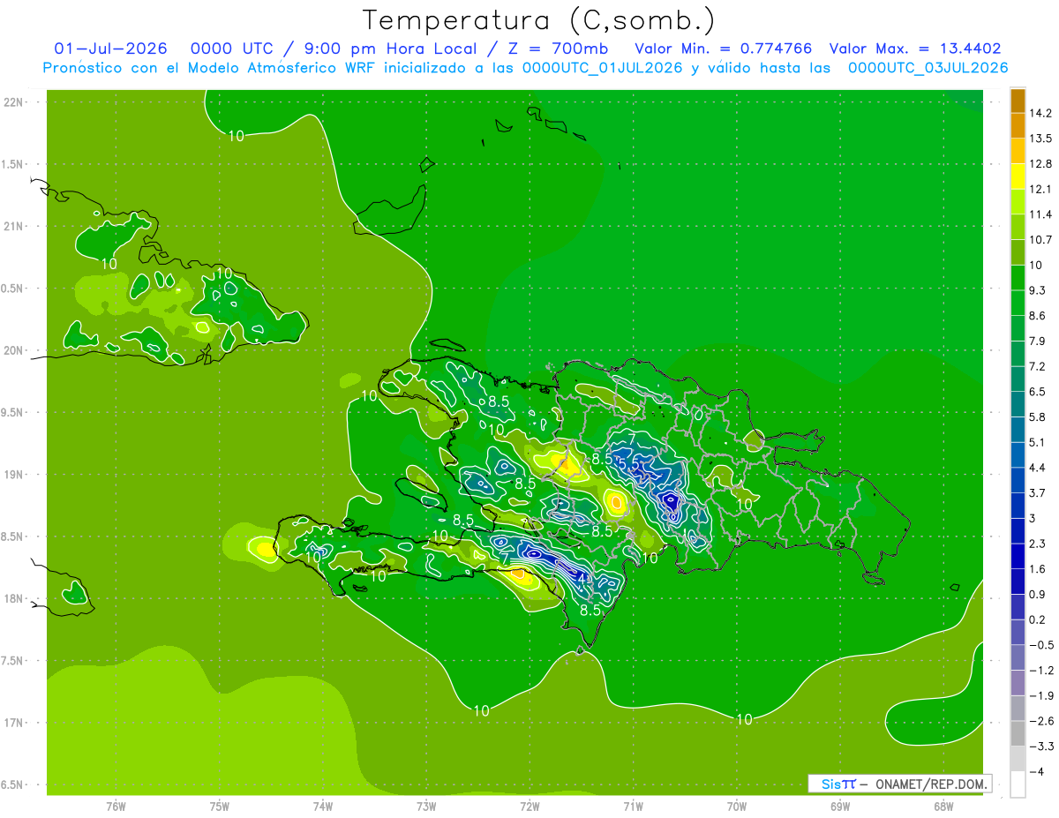This screenshot has width=1059, height=818.
Task: Click the 'SisTT - ONAMET/REP.DOM.' credit box
Action: coord(900,784)
